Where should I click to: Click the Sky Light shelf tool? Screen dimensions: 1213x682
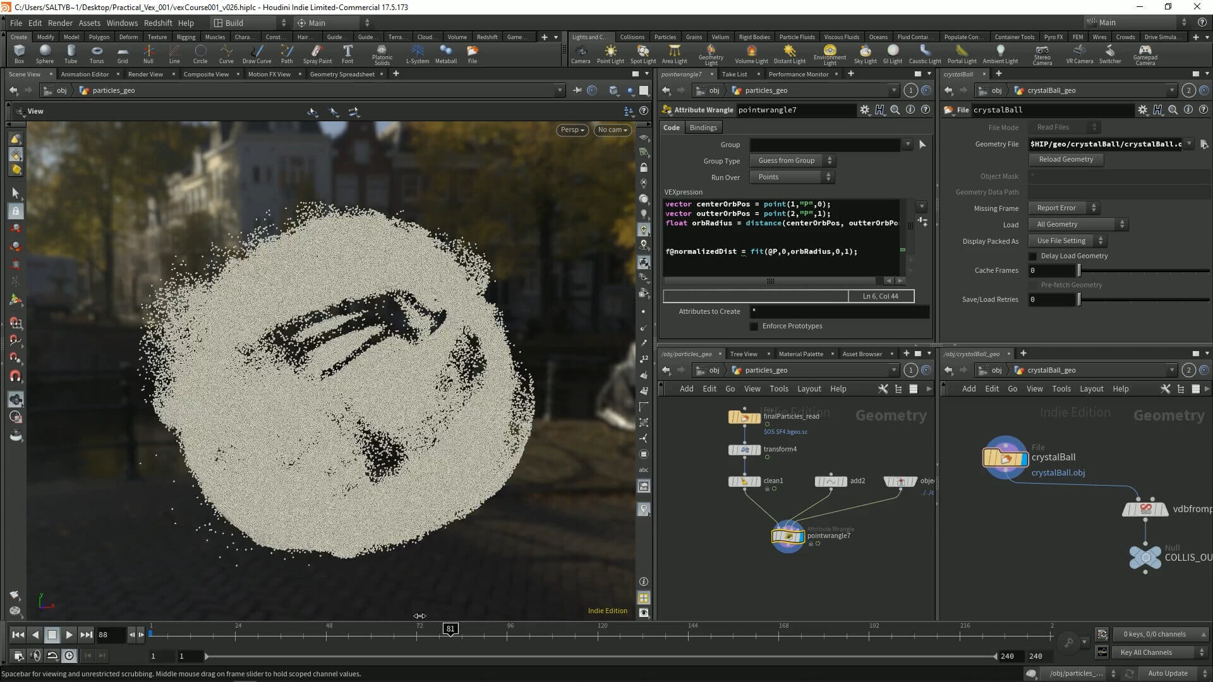tap(865, 51)
